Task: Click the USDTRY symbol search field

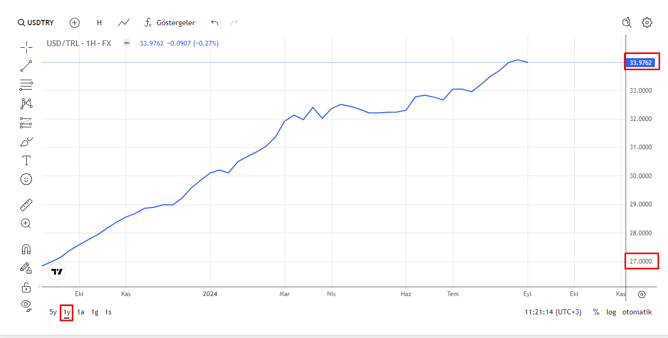Action: coord(36,23)
